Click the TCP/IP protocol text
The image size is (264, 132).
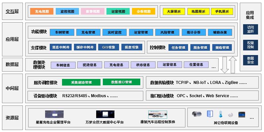pyautogui.click(x=182, y=83)
